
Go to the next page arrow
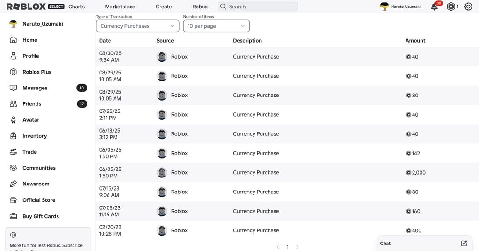[297, 247]
